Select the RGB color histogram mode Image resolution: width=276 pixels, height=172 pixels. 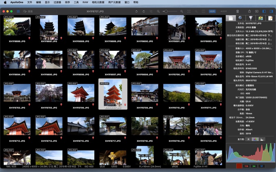pos(255,139)
